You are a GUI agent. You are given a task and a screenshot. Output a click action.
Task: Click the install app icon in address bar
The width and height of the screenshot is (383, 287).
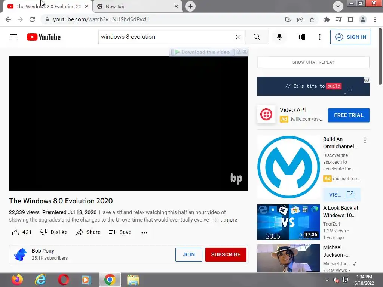tap(288, 19)
